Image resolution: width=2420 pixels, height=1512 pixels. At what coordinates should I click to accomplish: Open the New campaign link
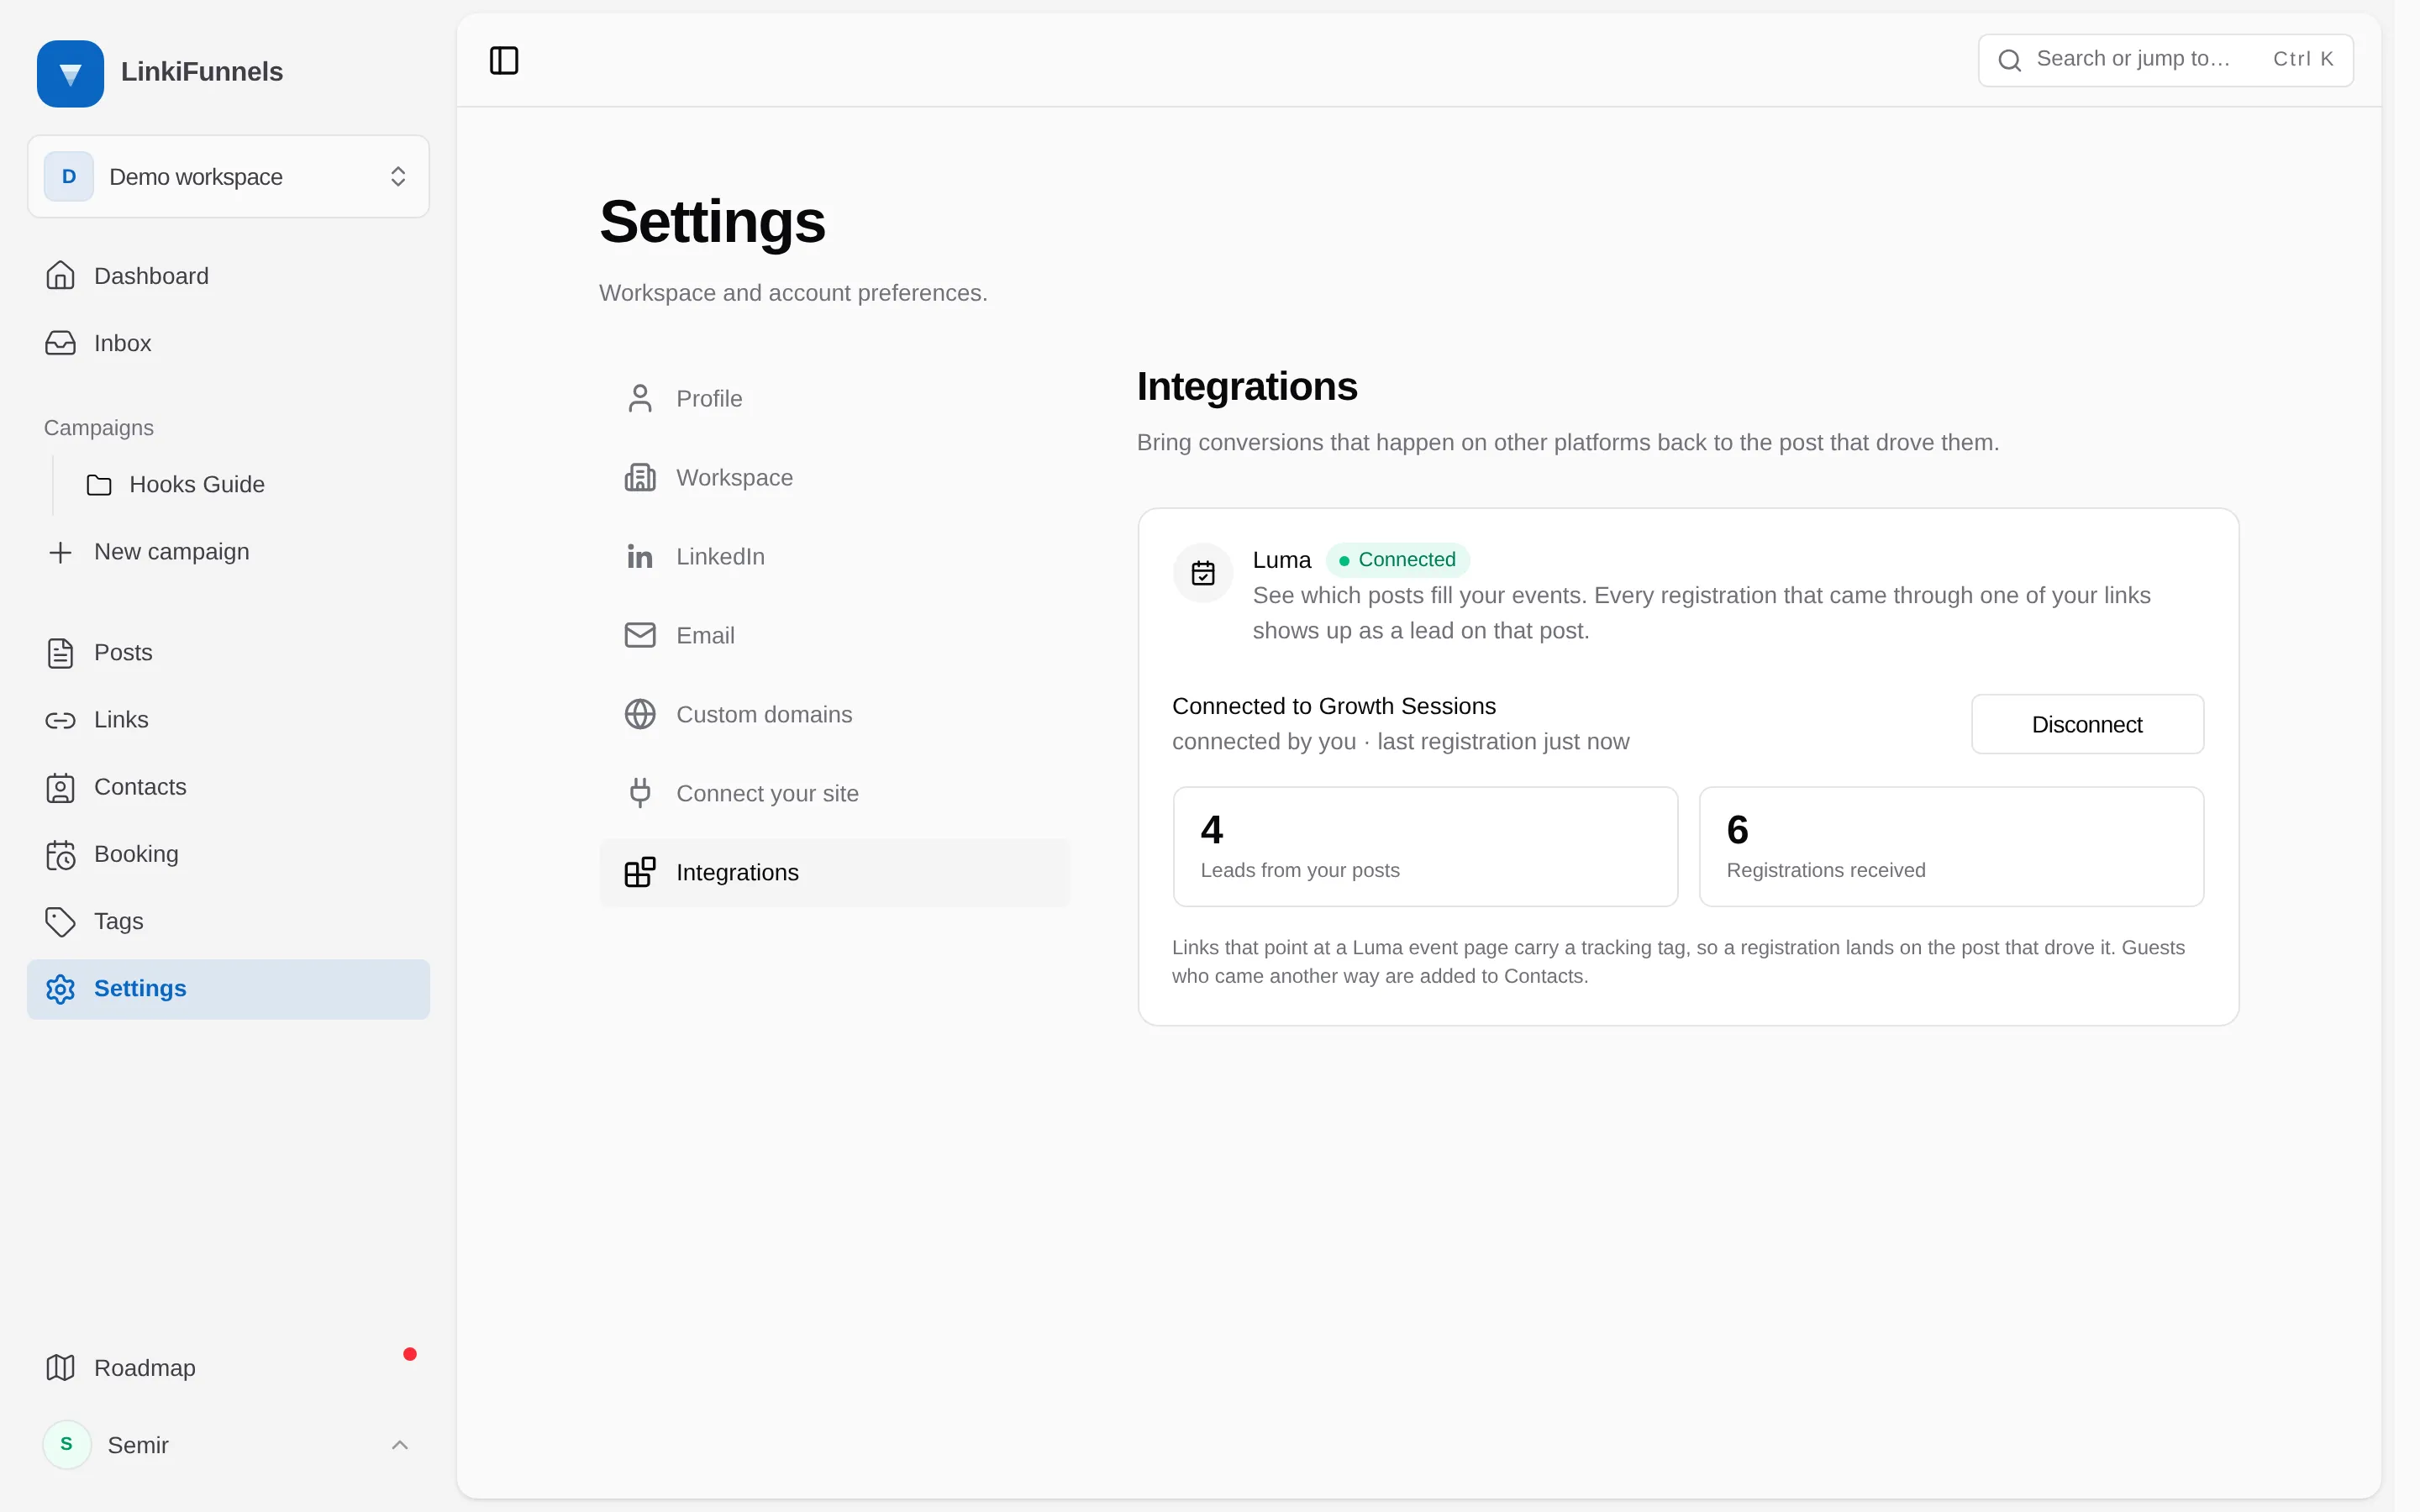[228, 552]
